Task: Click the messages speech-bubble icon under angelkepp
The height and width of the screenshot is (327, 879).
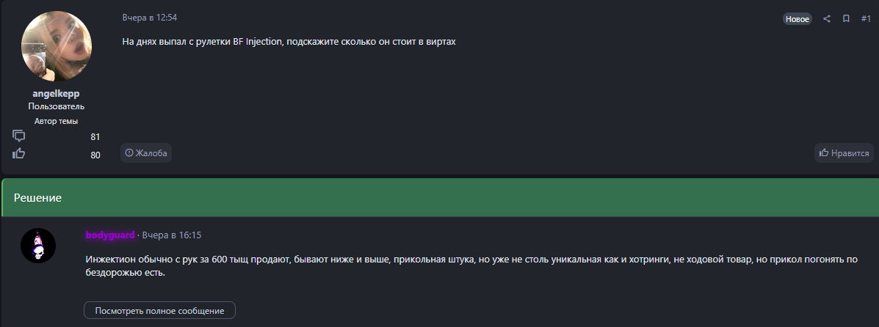Action: 19,136
